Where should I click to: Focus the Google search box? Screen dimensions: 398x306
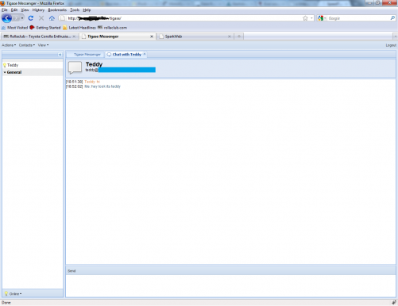click(358, 18)
